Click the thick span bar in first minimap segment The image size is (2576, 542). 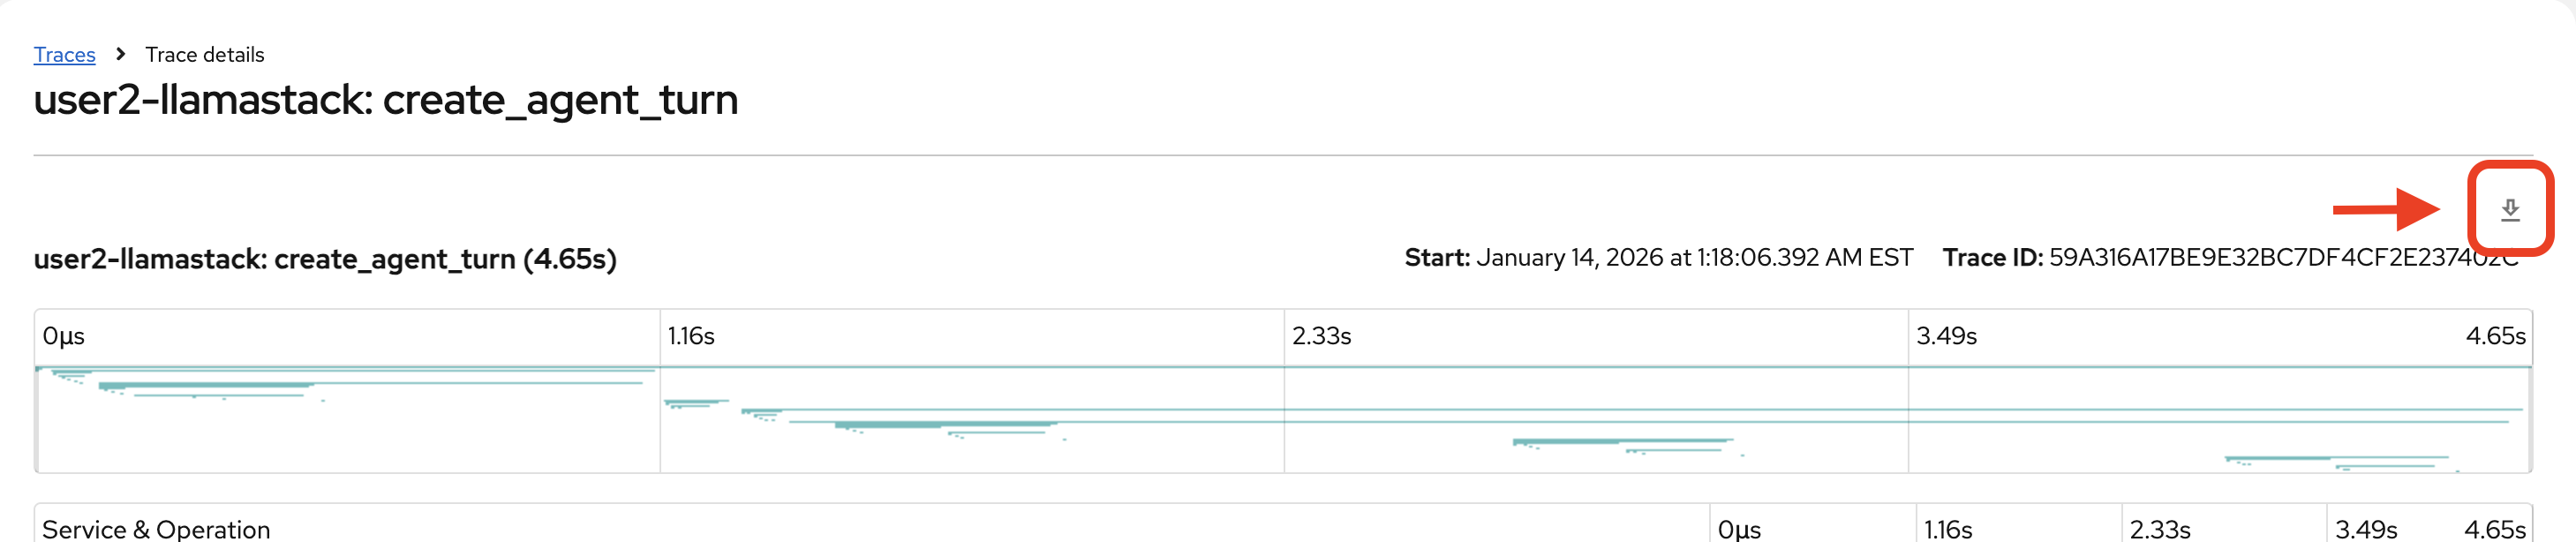[x=205, y=385]
